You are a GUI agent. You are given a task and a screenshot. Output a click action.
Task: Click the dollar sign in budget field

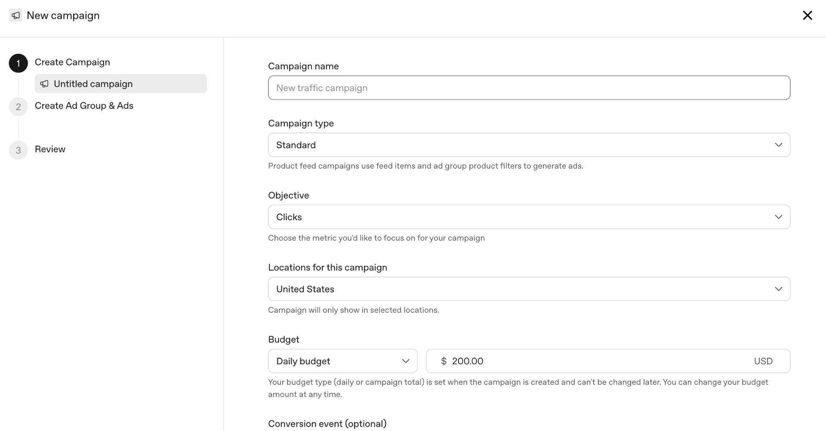(x=444, y=361)
